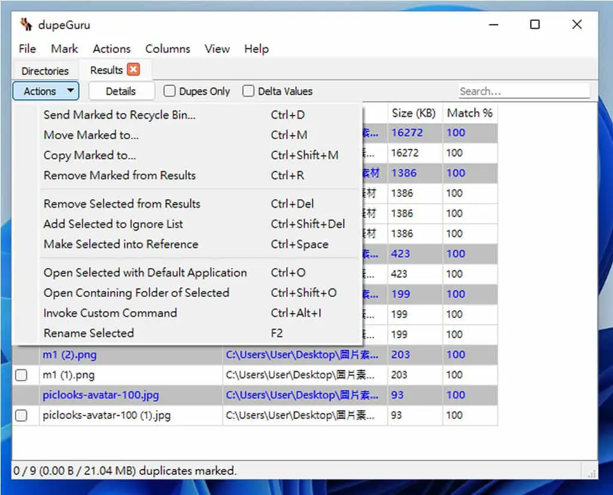Mark the m1 (1).png checkbox
Screen dimensions: 613x495
[x=21, y=375]
